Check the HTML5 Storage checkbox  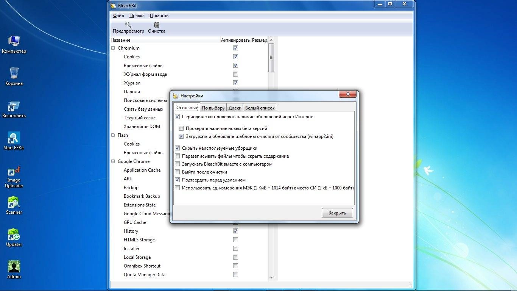point(235,240)
